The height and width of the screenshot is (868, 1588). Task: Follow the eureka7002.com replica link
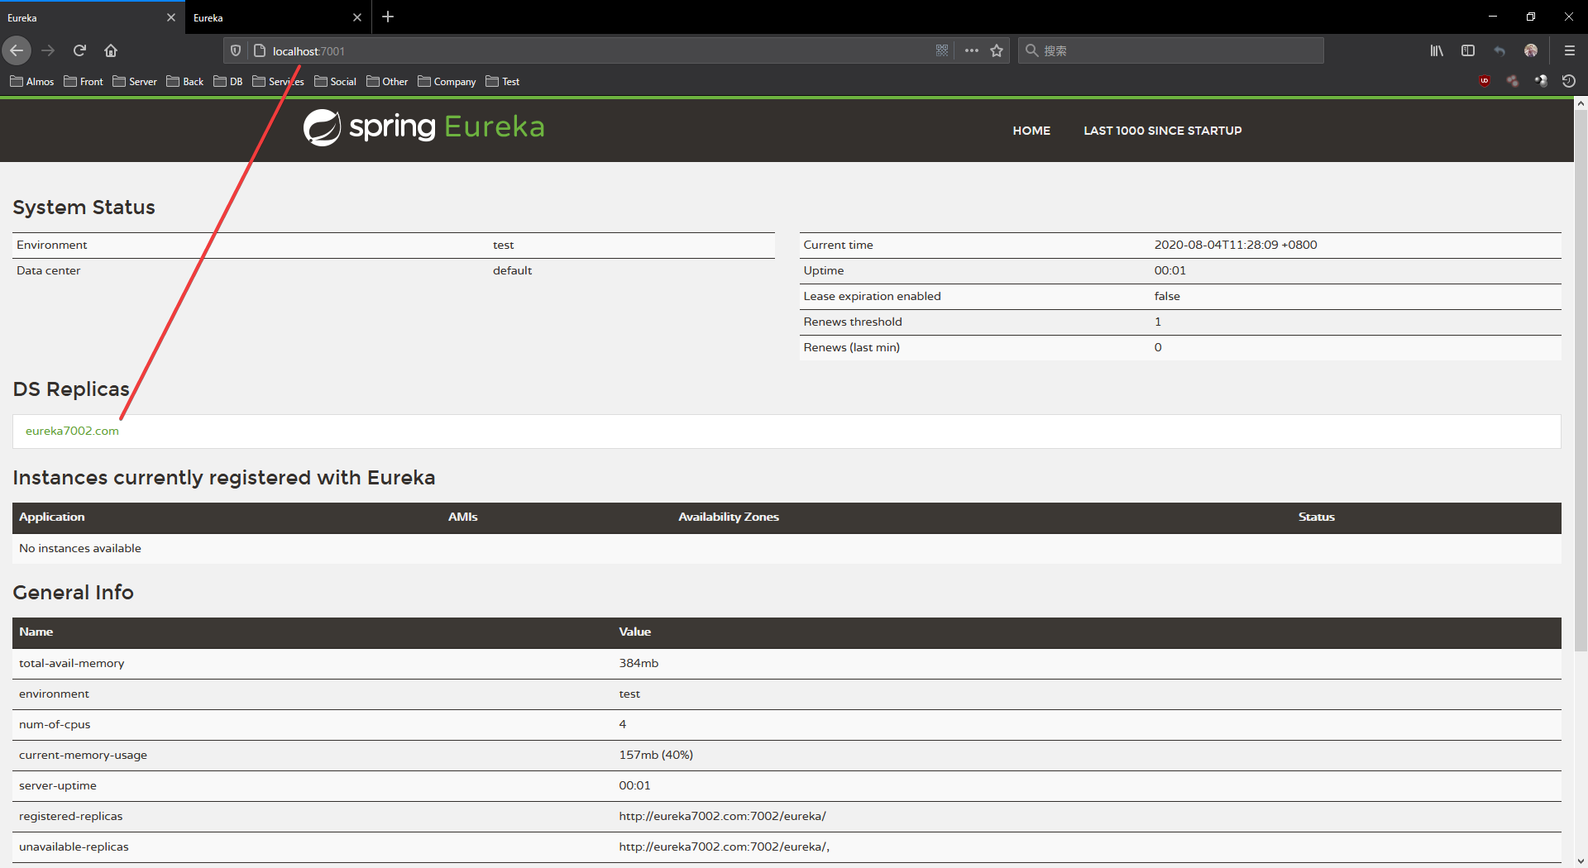click(x=72, y=431)
